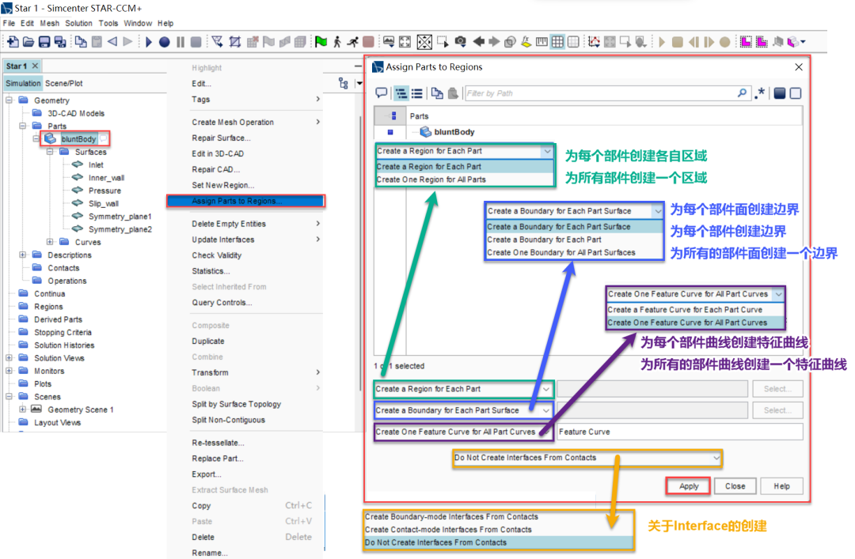Open field function fx toolbar icon
The width and height of the screenshot is (855, 559).
[526, 41]
